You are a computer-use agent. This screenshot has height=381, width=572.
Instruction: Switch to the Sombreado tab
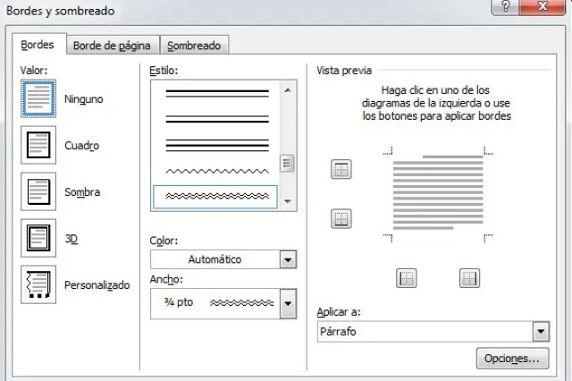click(x=195, y=46)
